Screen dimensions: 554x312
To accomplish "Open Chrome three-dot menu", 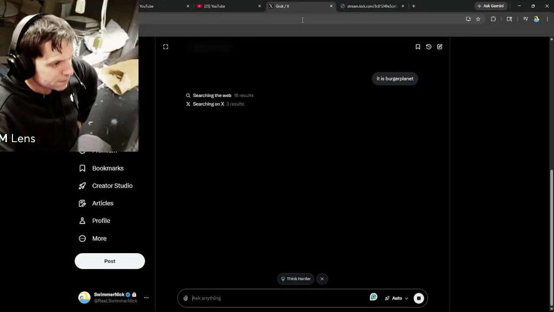I will tap(548, 19).
